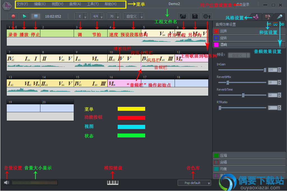Increase ReverbTime with its up stepper arrow
Viewport: 287px width, 191px height.
(x=279, y=94)
